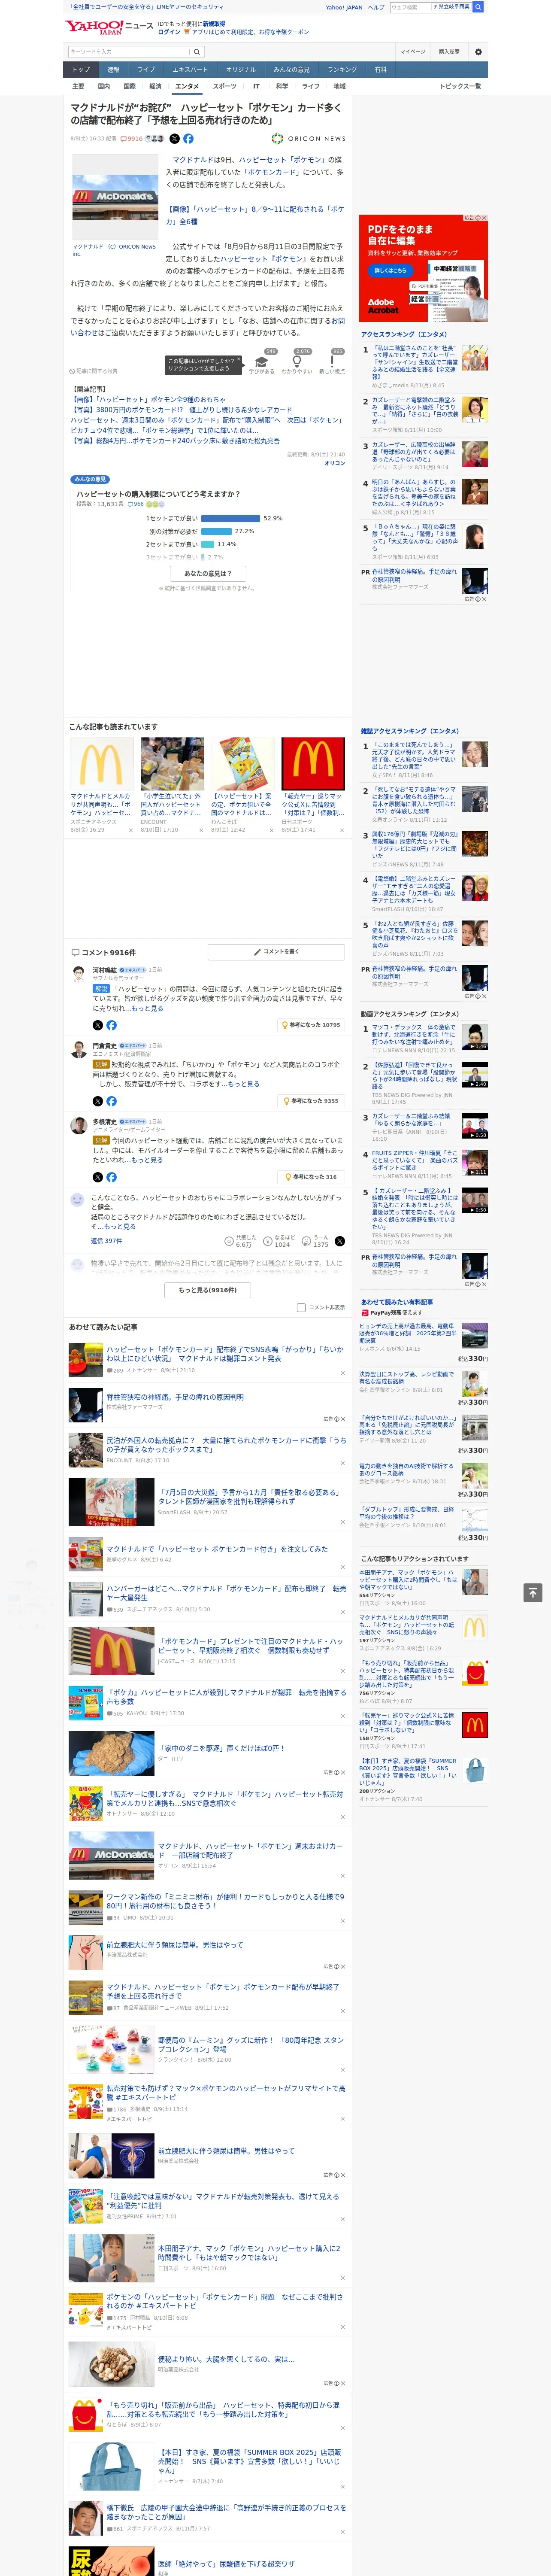Click the 詳しくはこちら button in Adobe ad

[x=390, y=270]
